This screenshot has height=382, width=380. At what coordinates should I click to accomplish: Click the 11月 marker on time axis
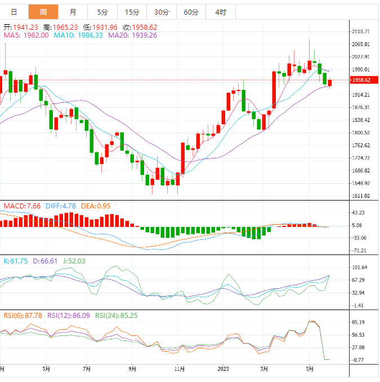[x=180, y=369]
